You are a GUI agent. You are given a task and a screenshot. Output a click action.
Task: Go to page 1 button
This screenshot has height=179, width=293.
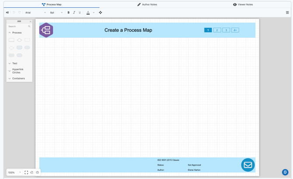pos(208,30)
